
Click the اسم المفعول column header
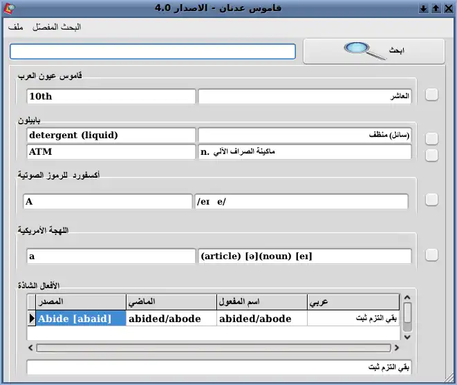262,302
